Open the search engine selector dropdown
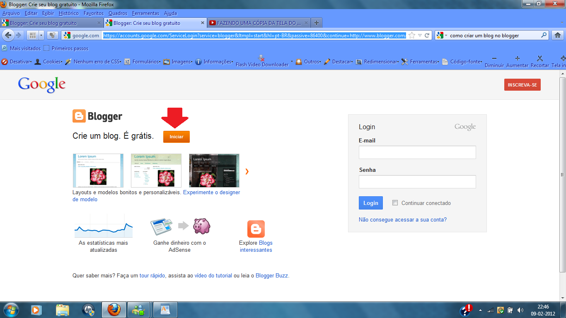Screen dimensions: 566x318 [442, 36]
